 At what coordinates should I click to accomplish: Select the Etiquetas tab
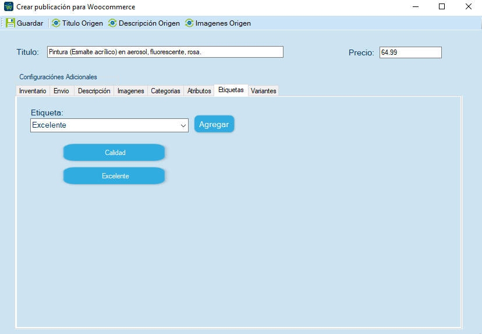pos(231,90)
